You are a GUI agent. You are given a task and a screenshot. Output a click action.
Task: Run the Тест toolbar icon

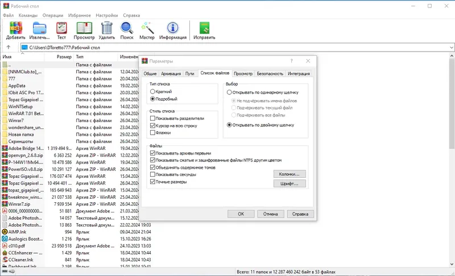[61, 28]
